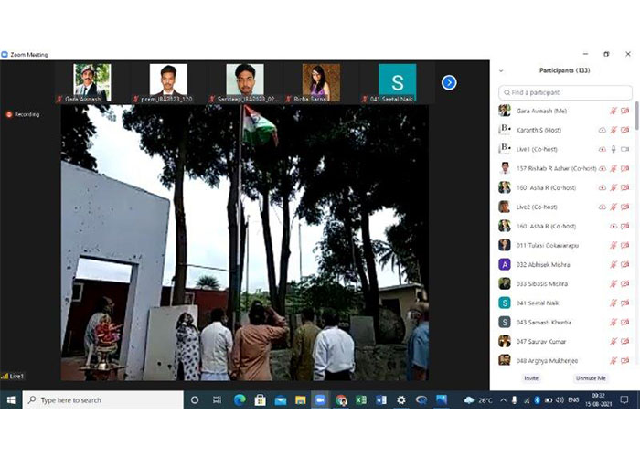
Task: Open the Windows Start menu
Action: point(11,400)
